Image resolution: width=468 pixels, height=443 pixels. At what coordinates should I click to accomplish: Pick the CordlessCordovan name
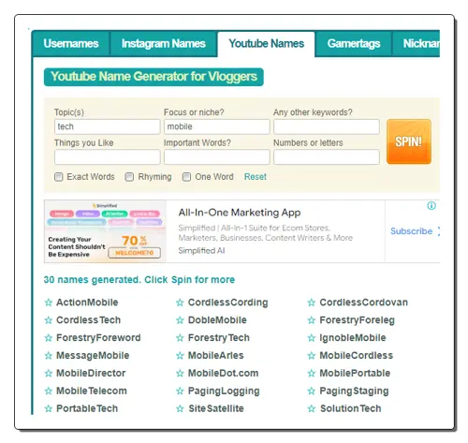point(363,303)
